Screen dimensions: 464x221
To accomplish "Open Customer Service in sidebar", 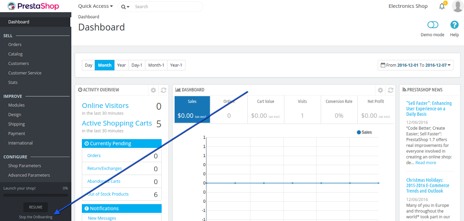I will coord(25,73).
